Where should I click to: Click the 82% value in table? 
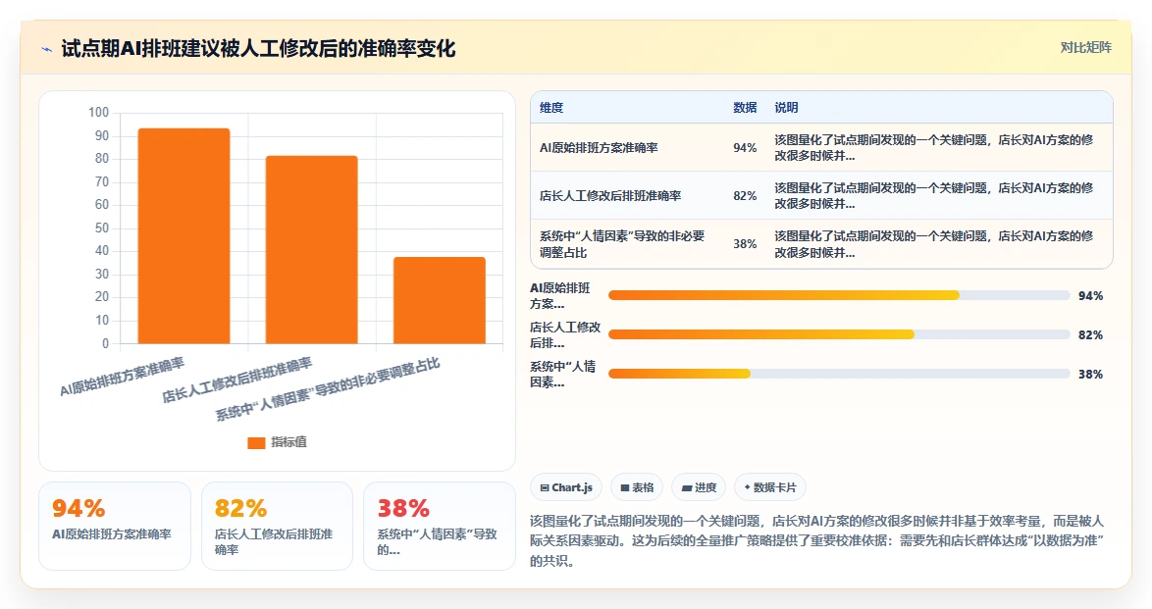tap(745, 196)
